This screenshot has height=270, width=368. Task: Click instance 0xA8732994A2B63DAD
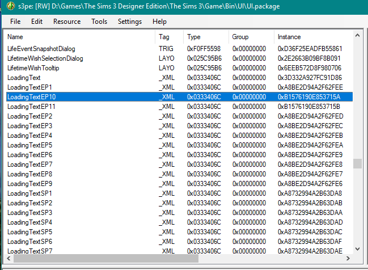310,222
